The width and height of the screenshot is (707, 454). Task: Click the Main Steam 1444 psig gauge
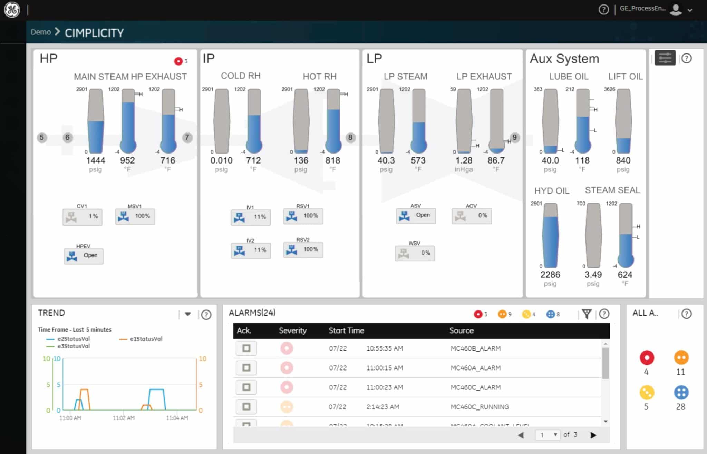[96, 121]
